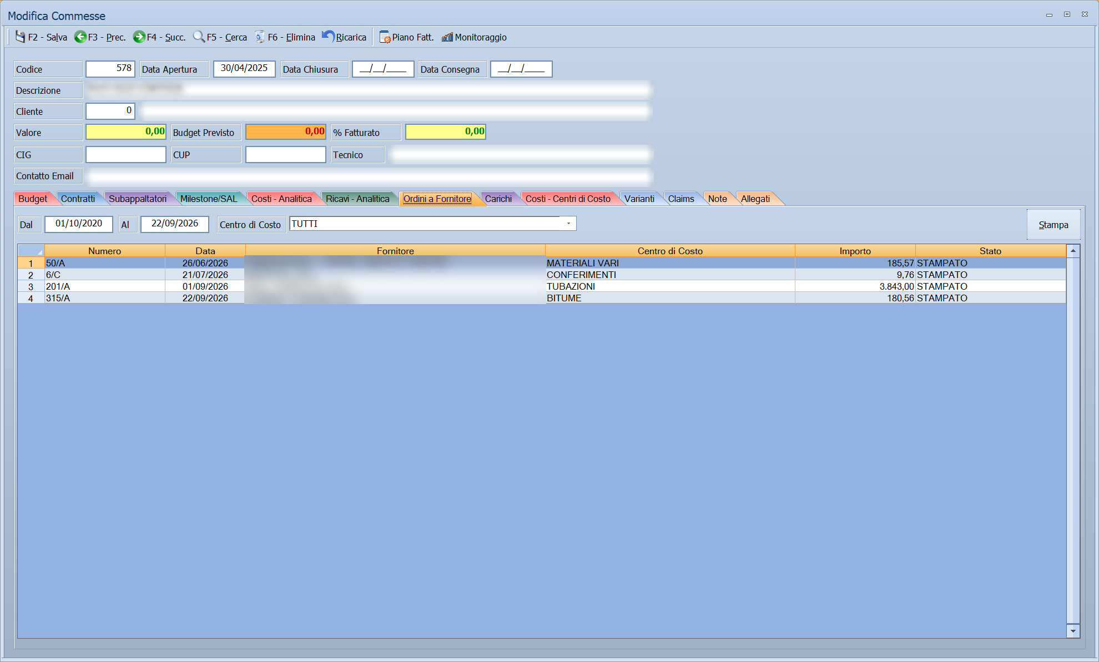Viewport: 1099px width, 662px height.
Task: Open the Allegati tab
Action: (x=755, y=199)
